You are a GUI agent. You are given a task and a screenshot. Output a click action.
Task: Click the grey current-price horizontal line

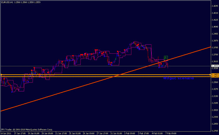coord(105,66)
